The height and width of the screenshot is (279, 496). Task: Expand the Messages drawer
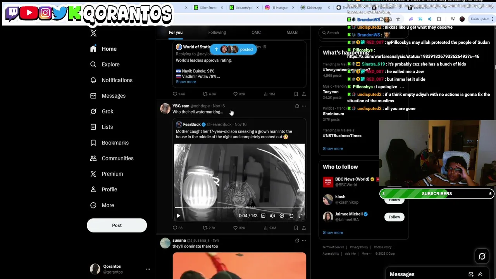tap(480, 274)
